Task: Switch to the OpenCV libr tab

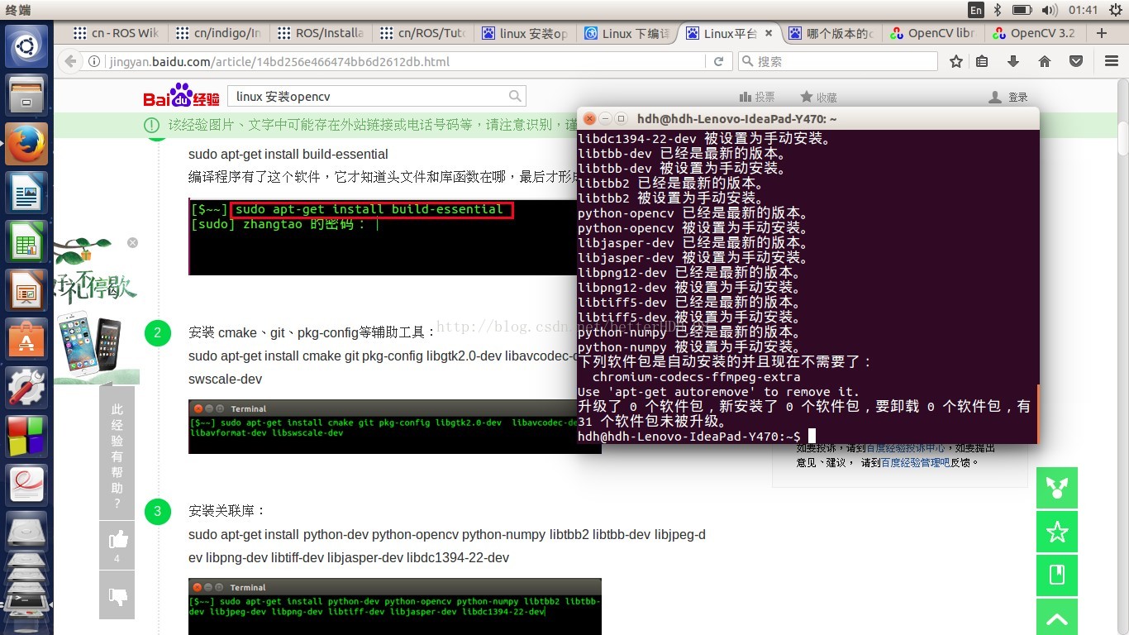Action: click(x=934, y=33)
